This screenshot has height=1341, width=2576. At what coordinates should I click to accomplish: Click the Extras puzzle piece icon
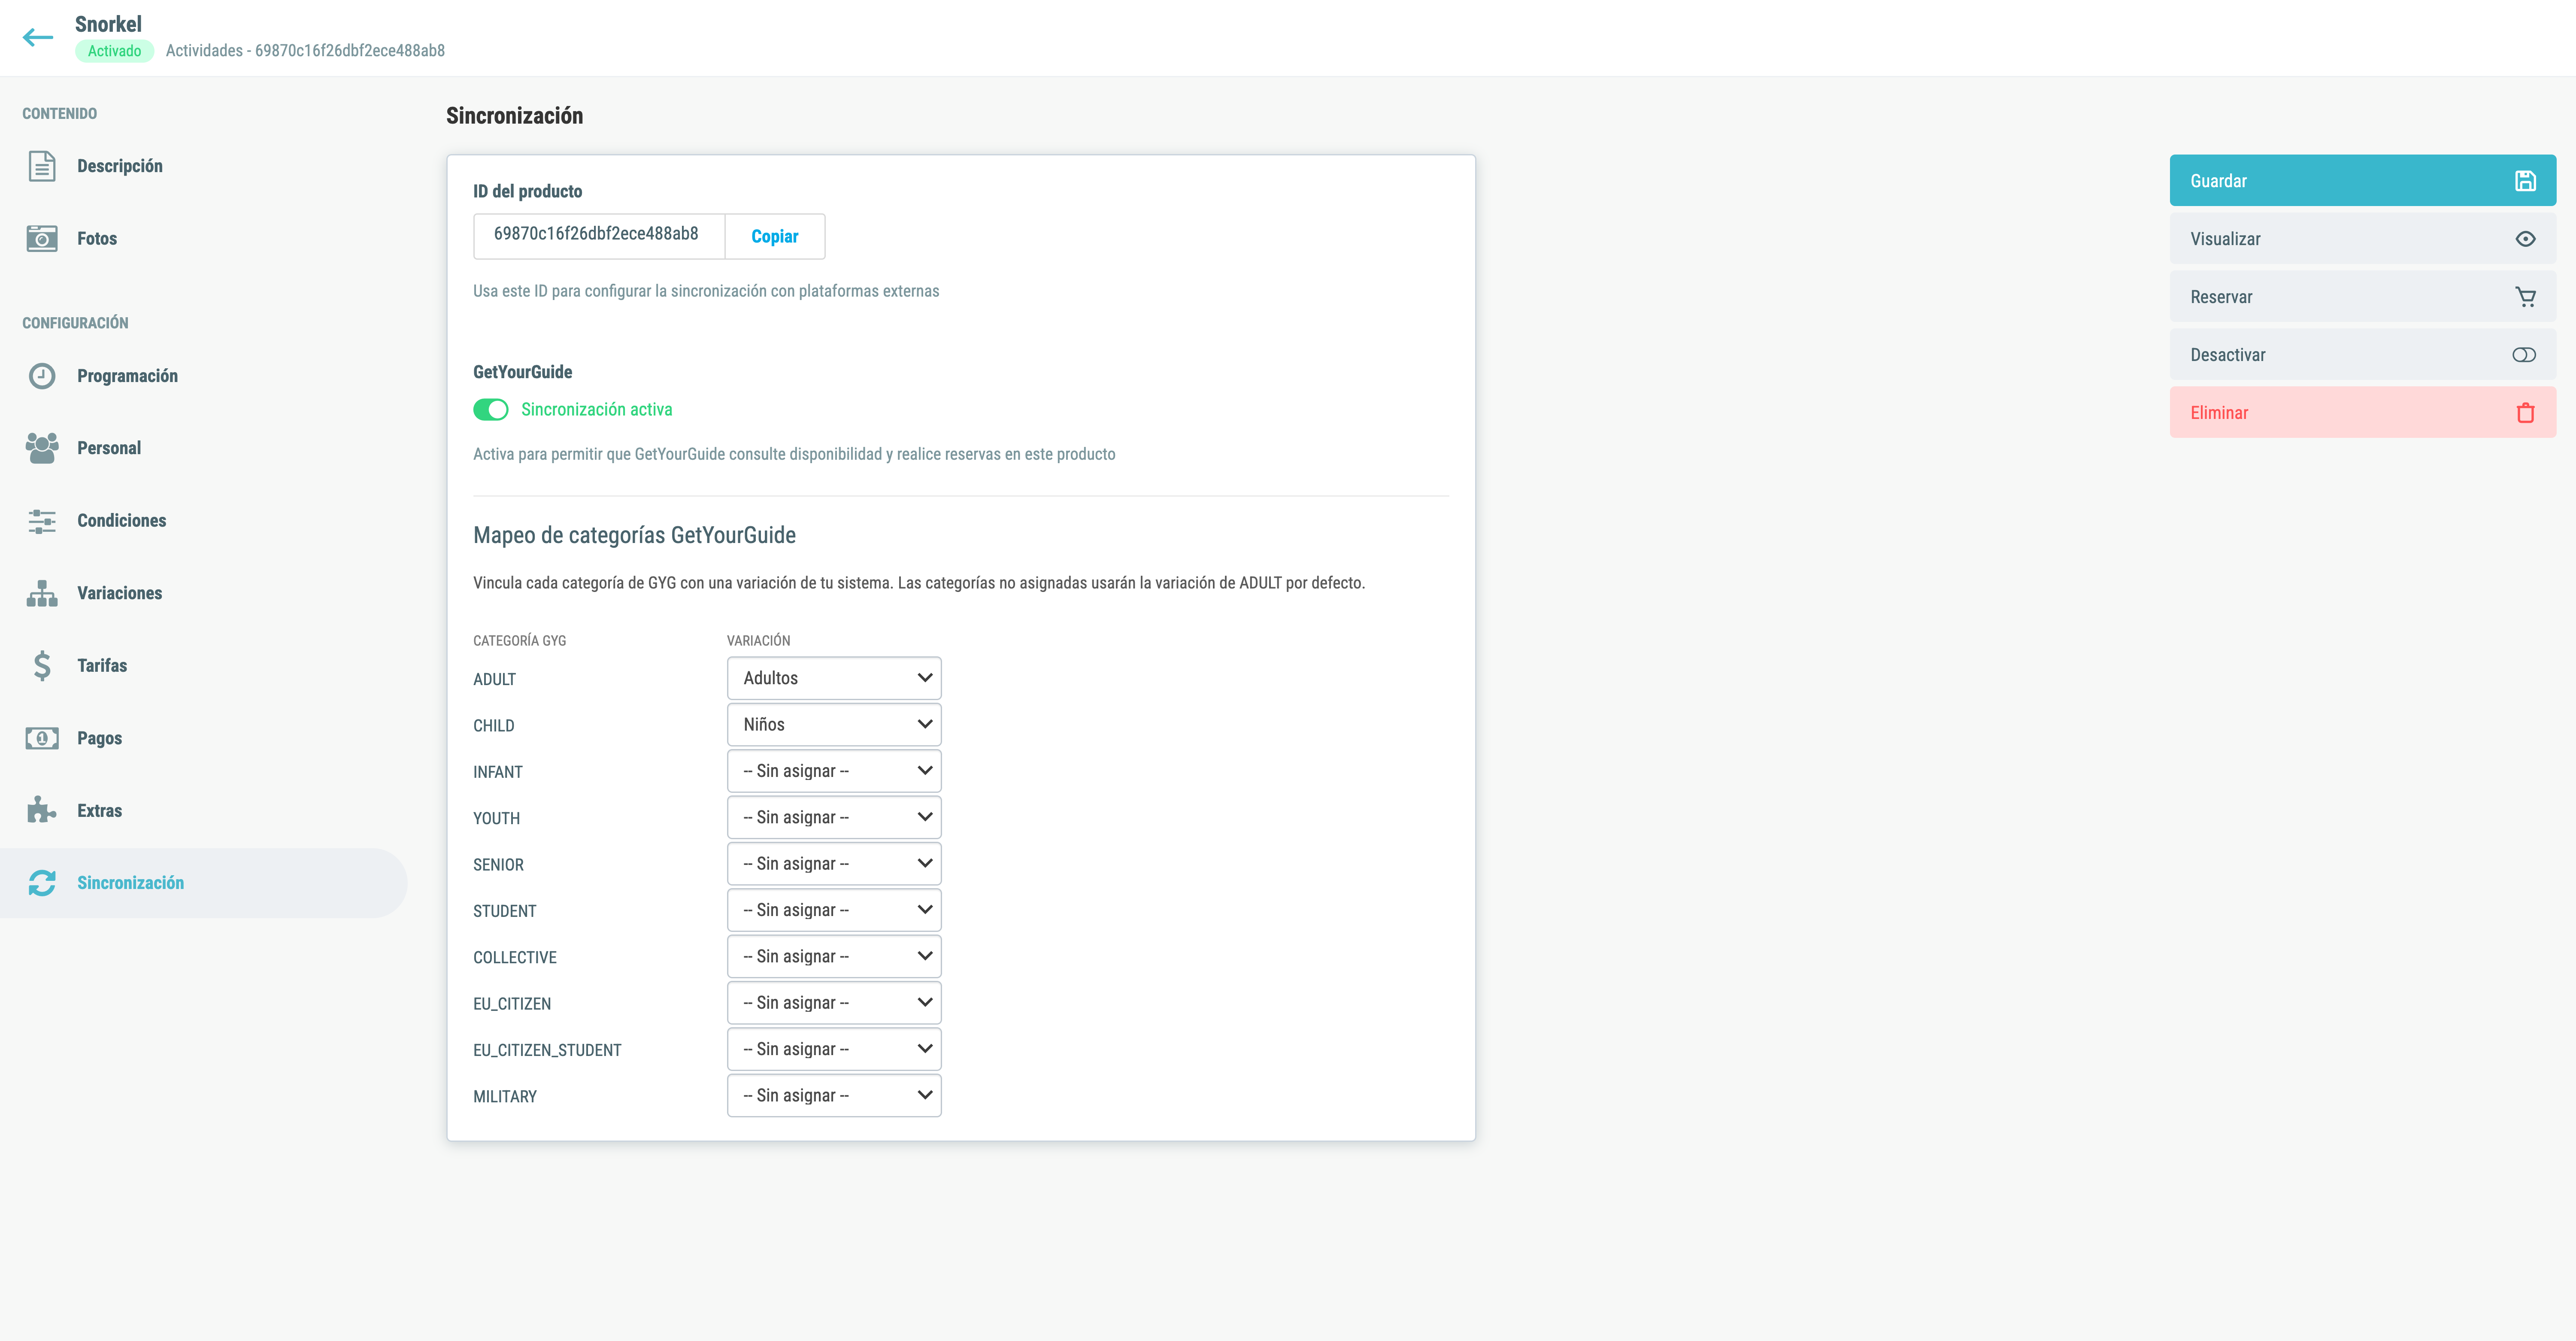(42, 811)
